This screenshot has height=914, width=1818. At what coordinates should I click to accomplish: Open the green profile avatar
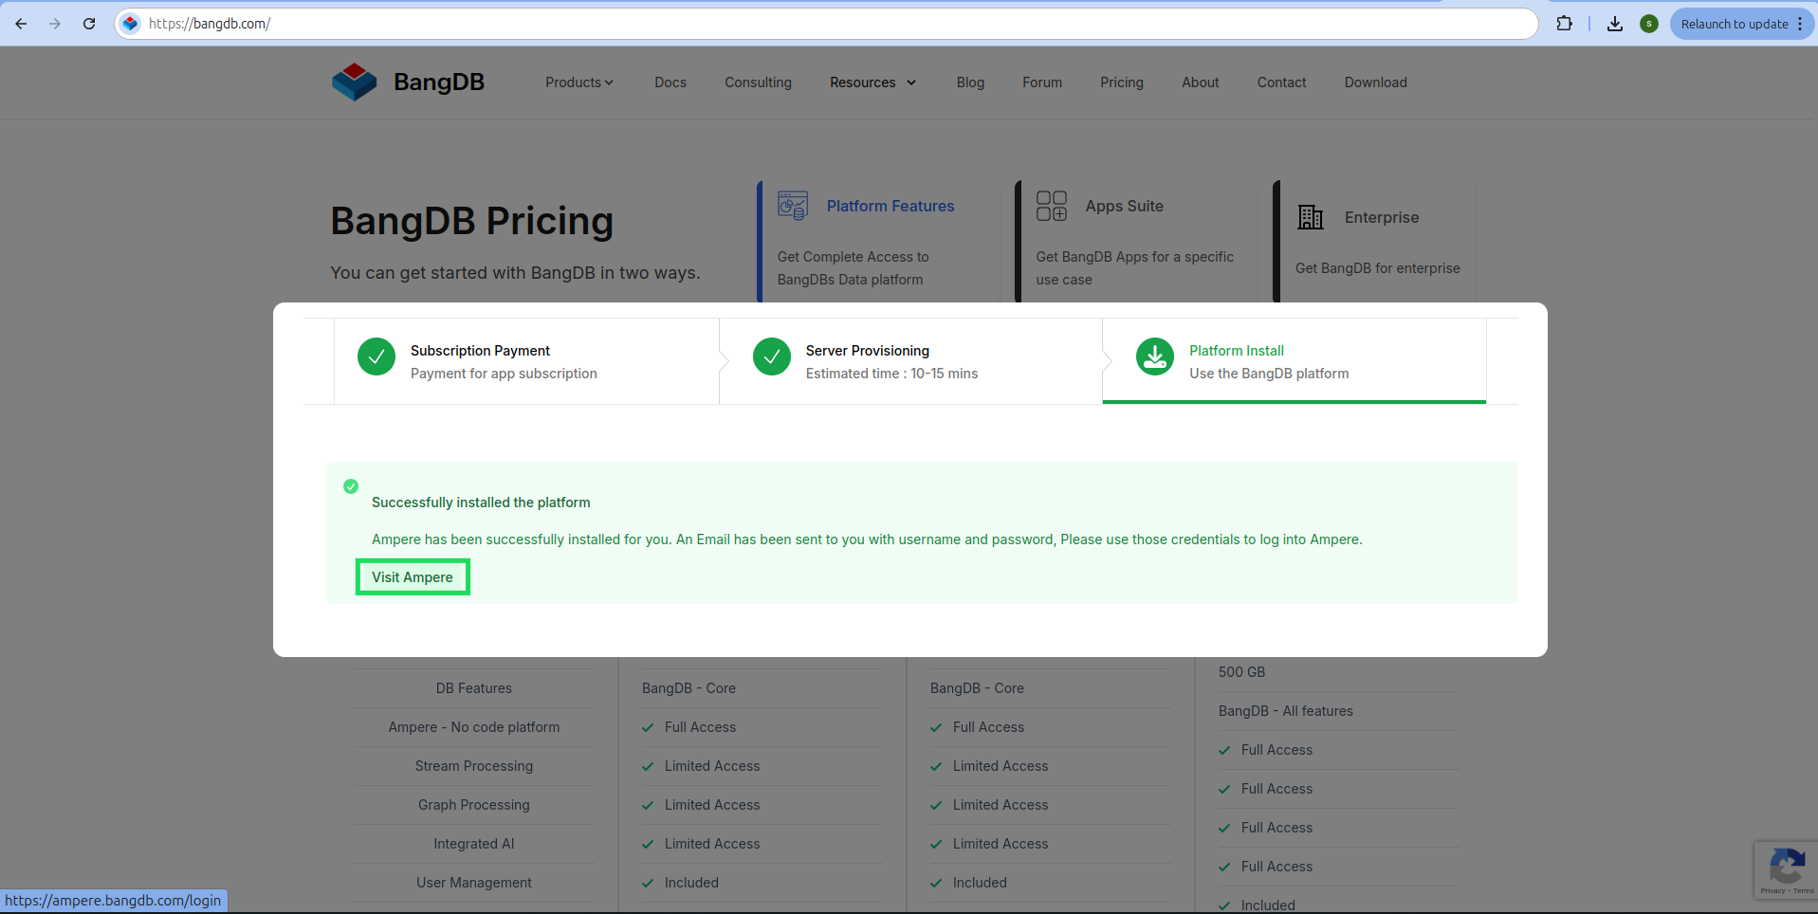tap(1649, 24)
